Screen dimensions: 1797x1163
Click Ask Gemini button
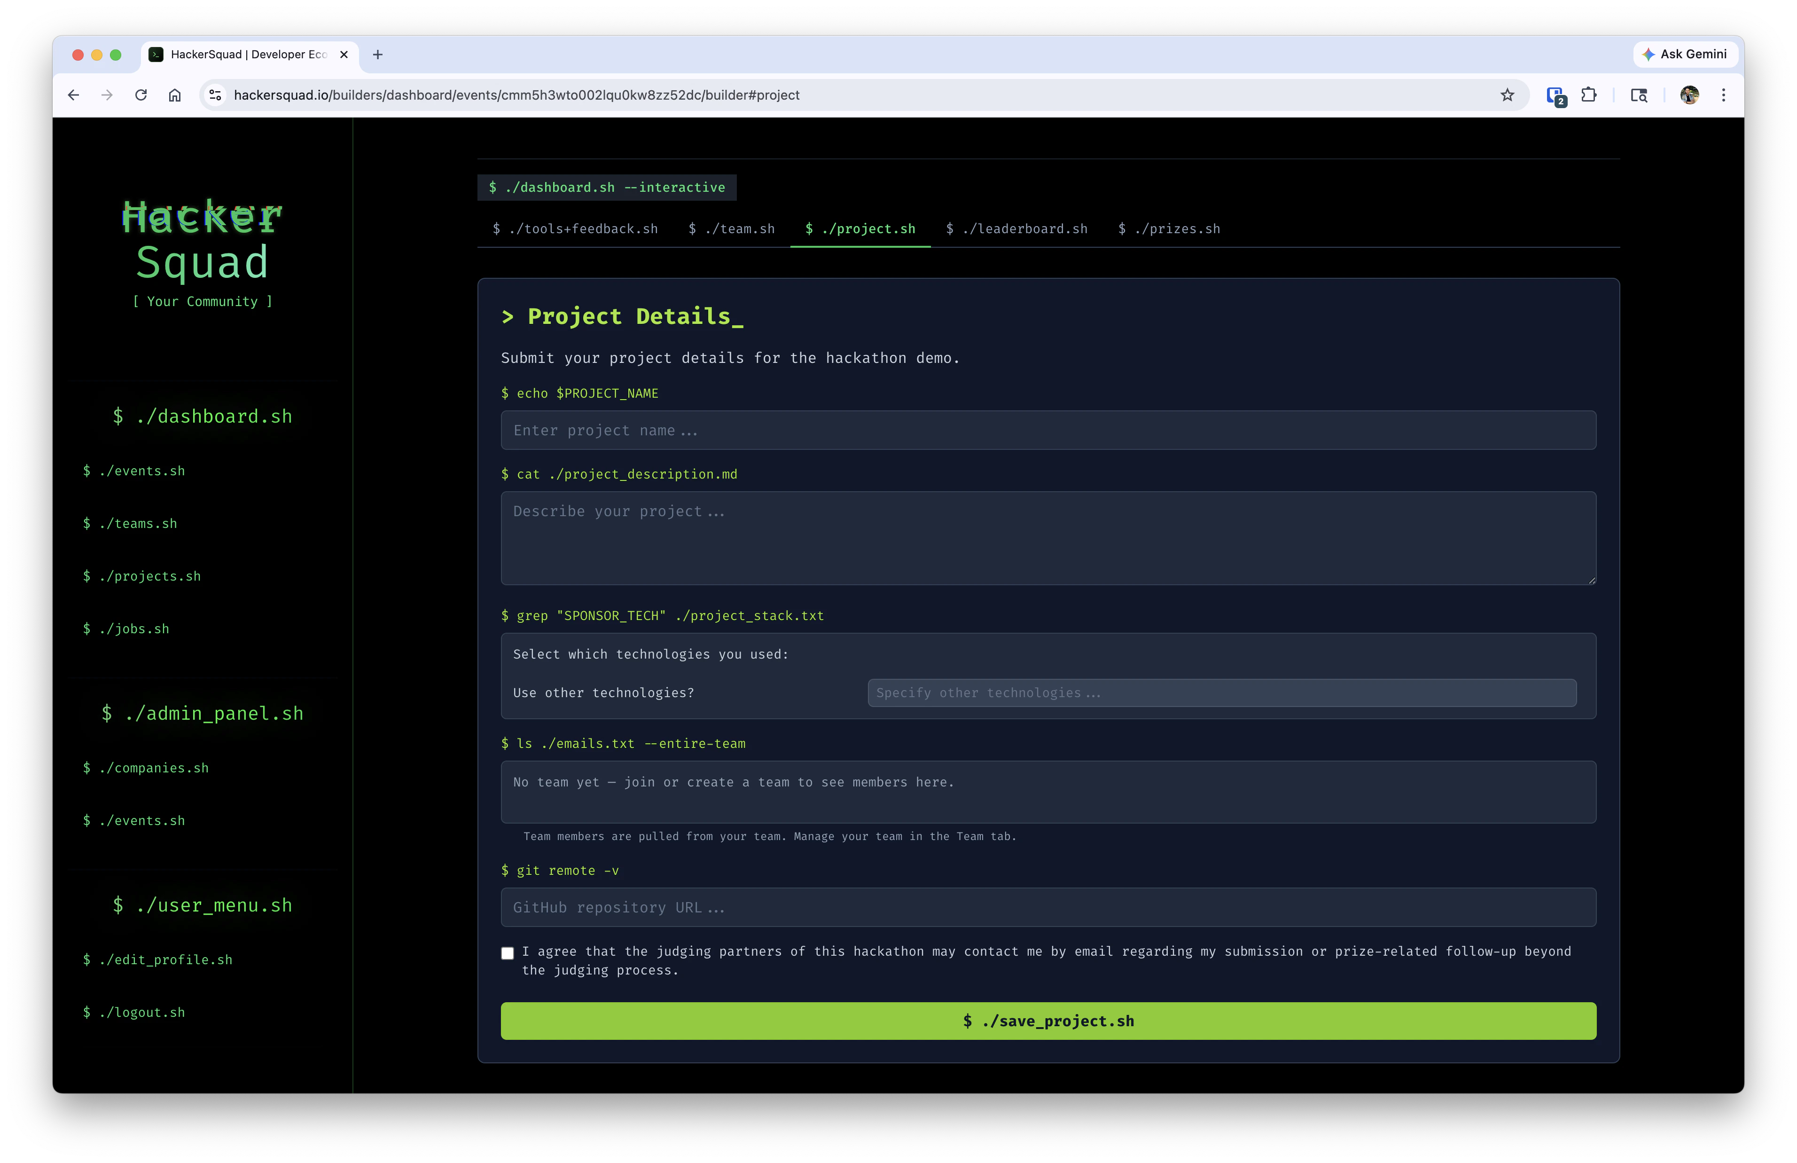tap(1685, 55)
